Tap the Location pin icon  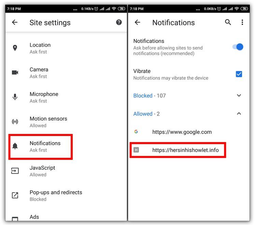(15, 48)
